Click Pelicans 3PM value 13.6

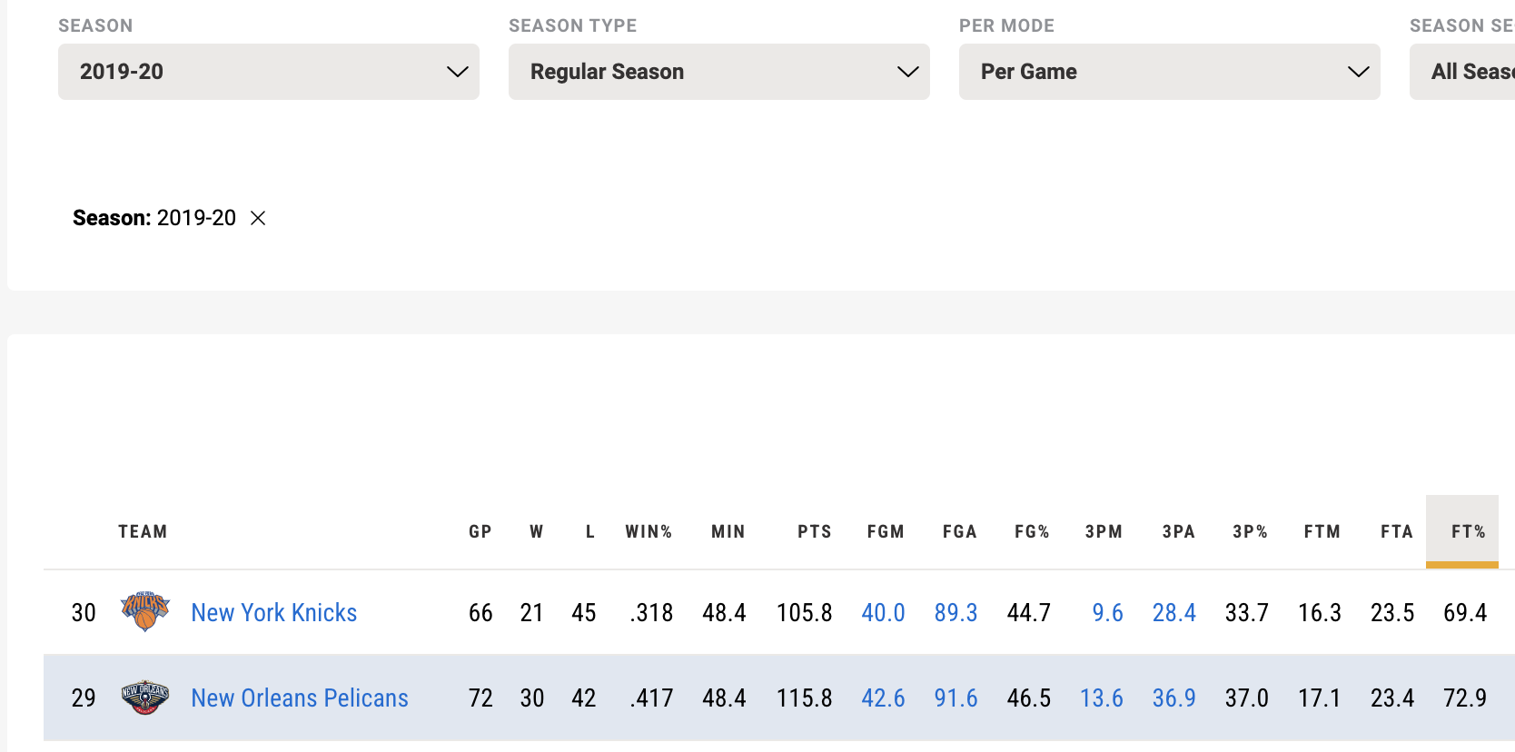(x=1101, y=698)
